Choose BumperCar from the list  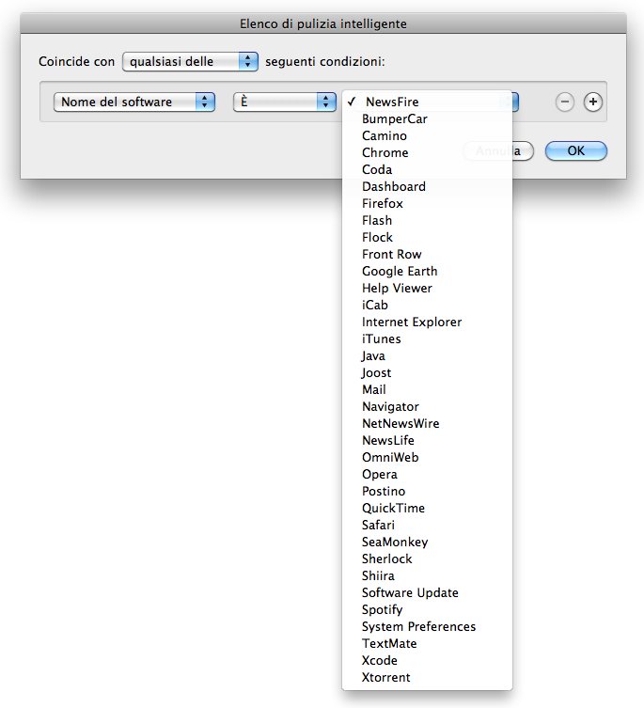427,119
